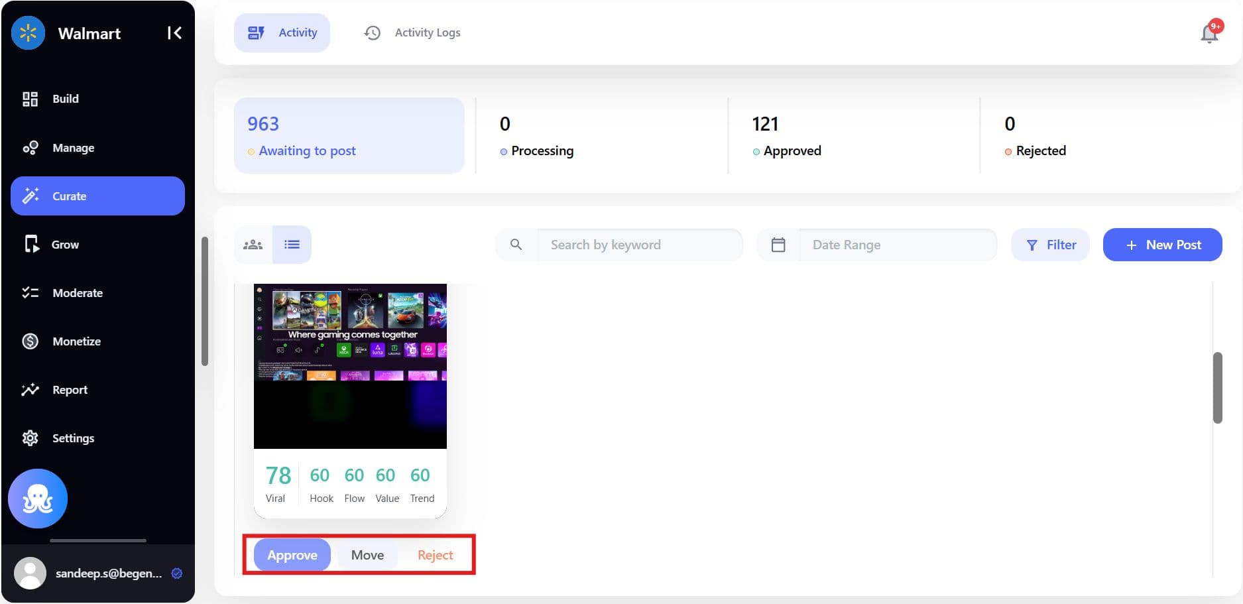Screen dimensions: 1243x604
Task: Click the 60 Trend score
Action: pos(422,484)
